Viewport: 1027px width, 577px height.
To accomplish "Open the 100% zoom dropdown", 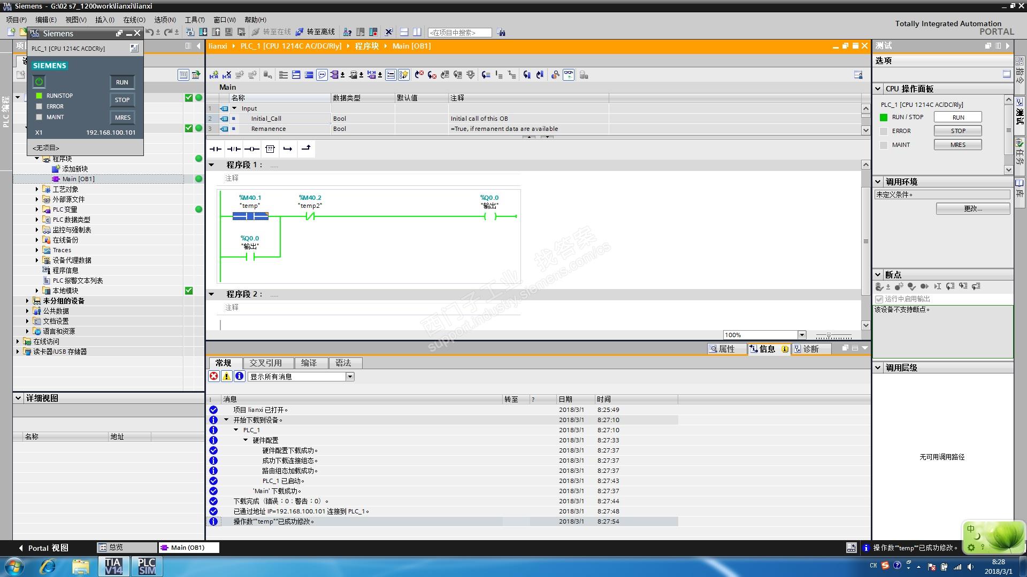I will coord(802,335).
